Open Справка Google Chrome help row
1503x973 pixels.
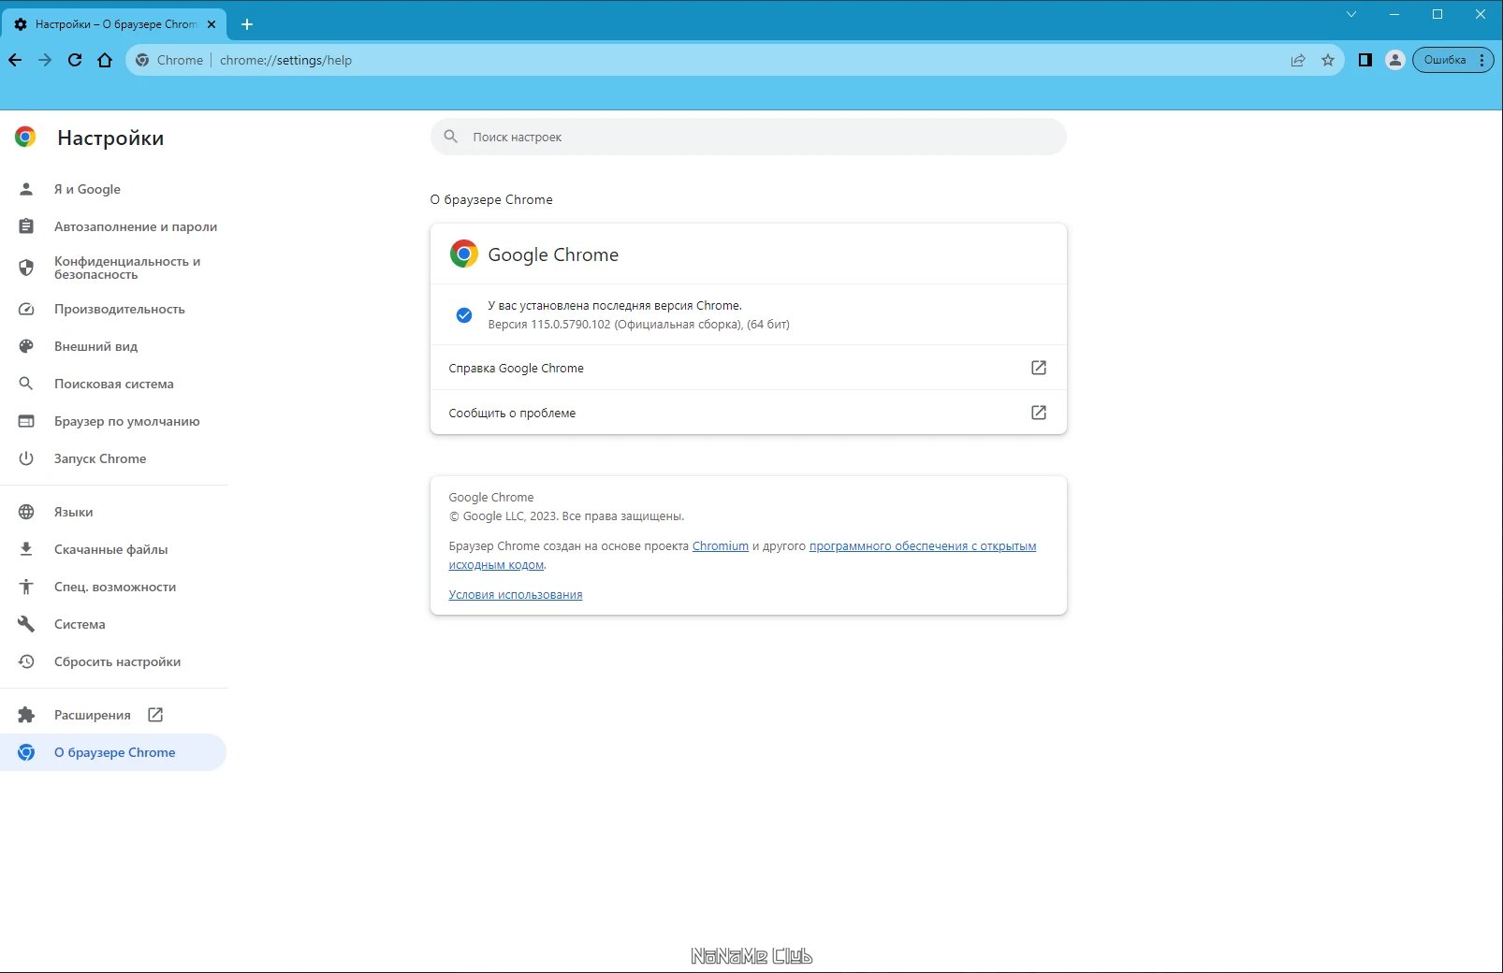point(749,368)
